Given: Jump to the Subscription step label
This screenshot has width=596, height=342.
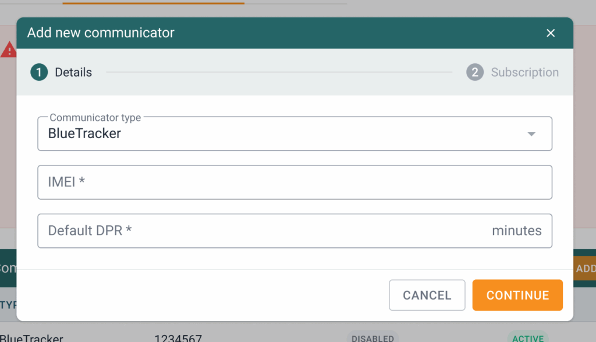Looking at the screenshot, I should [x=524, y=73].
